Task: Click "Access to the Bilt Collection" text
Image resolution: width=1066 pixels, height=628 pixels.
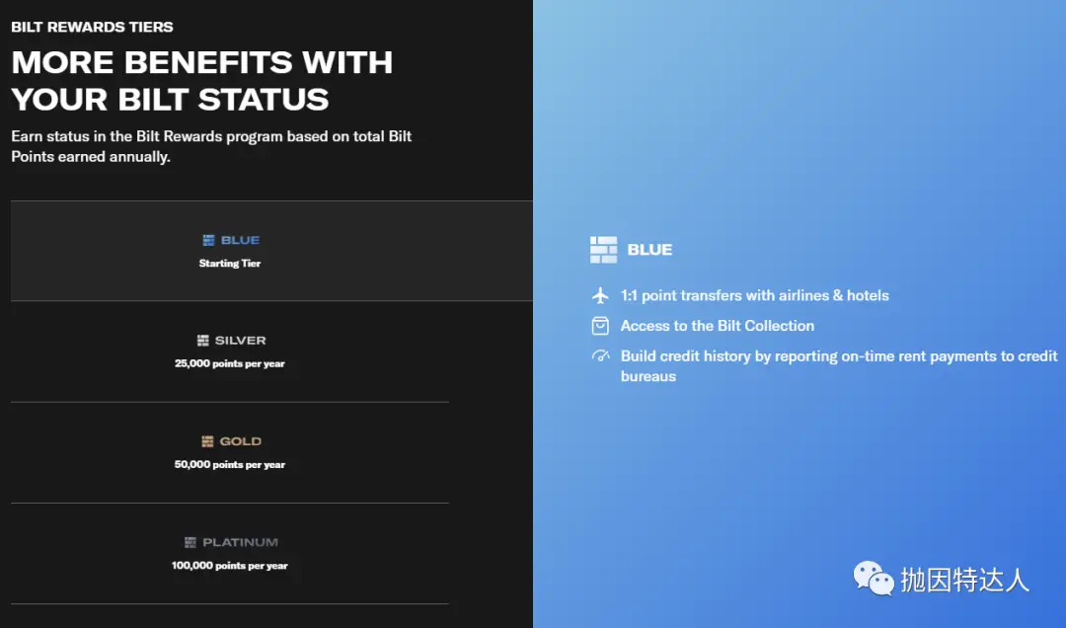Action: (x=718, y=326)
